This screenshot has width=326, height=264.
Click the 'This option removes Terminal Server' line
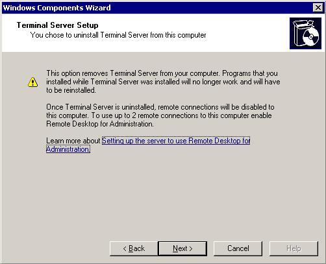(x=162, y=73)
